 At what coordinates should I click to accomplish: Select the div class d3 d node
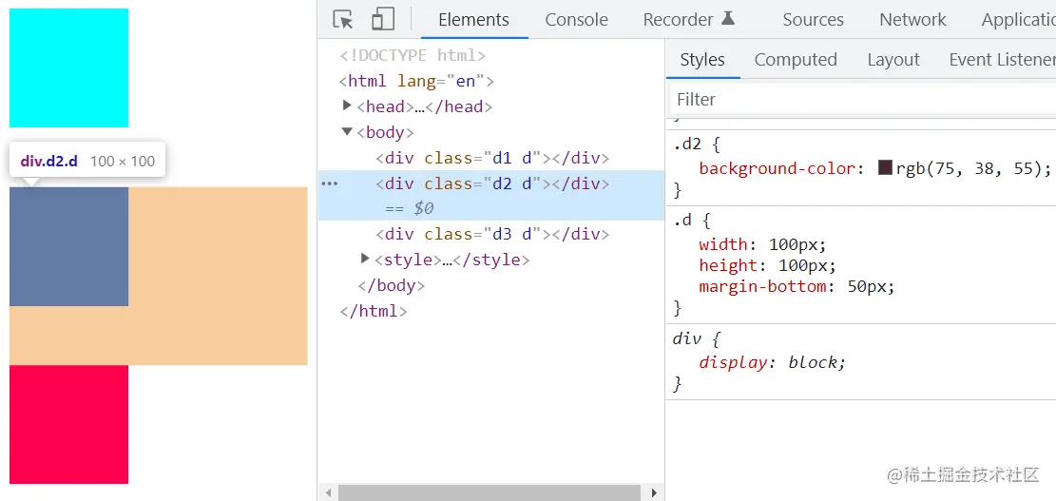coord(492,234)
